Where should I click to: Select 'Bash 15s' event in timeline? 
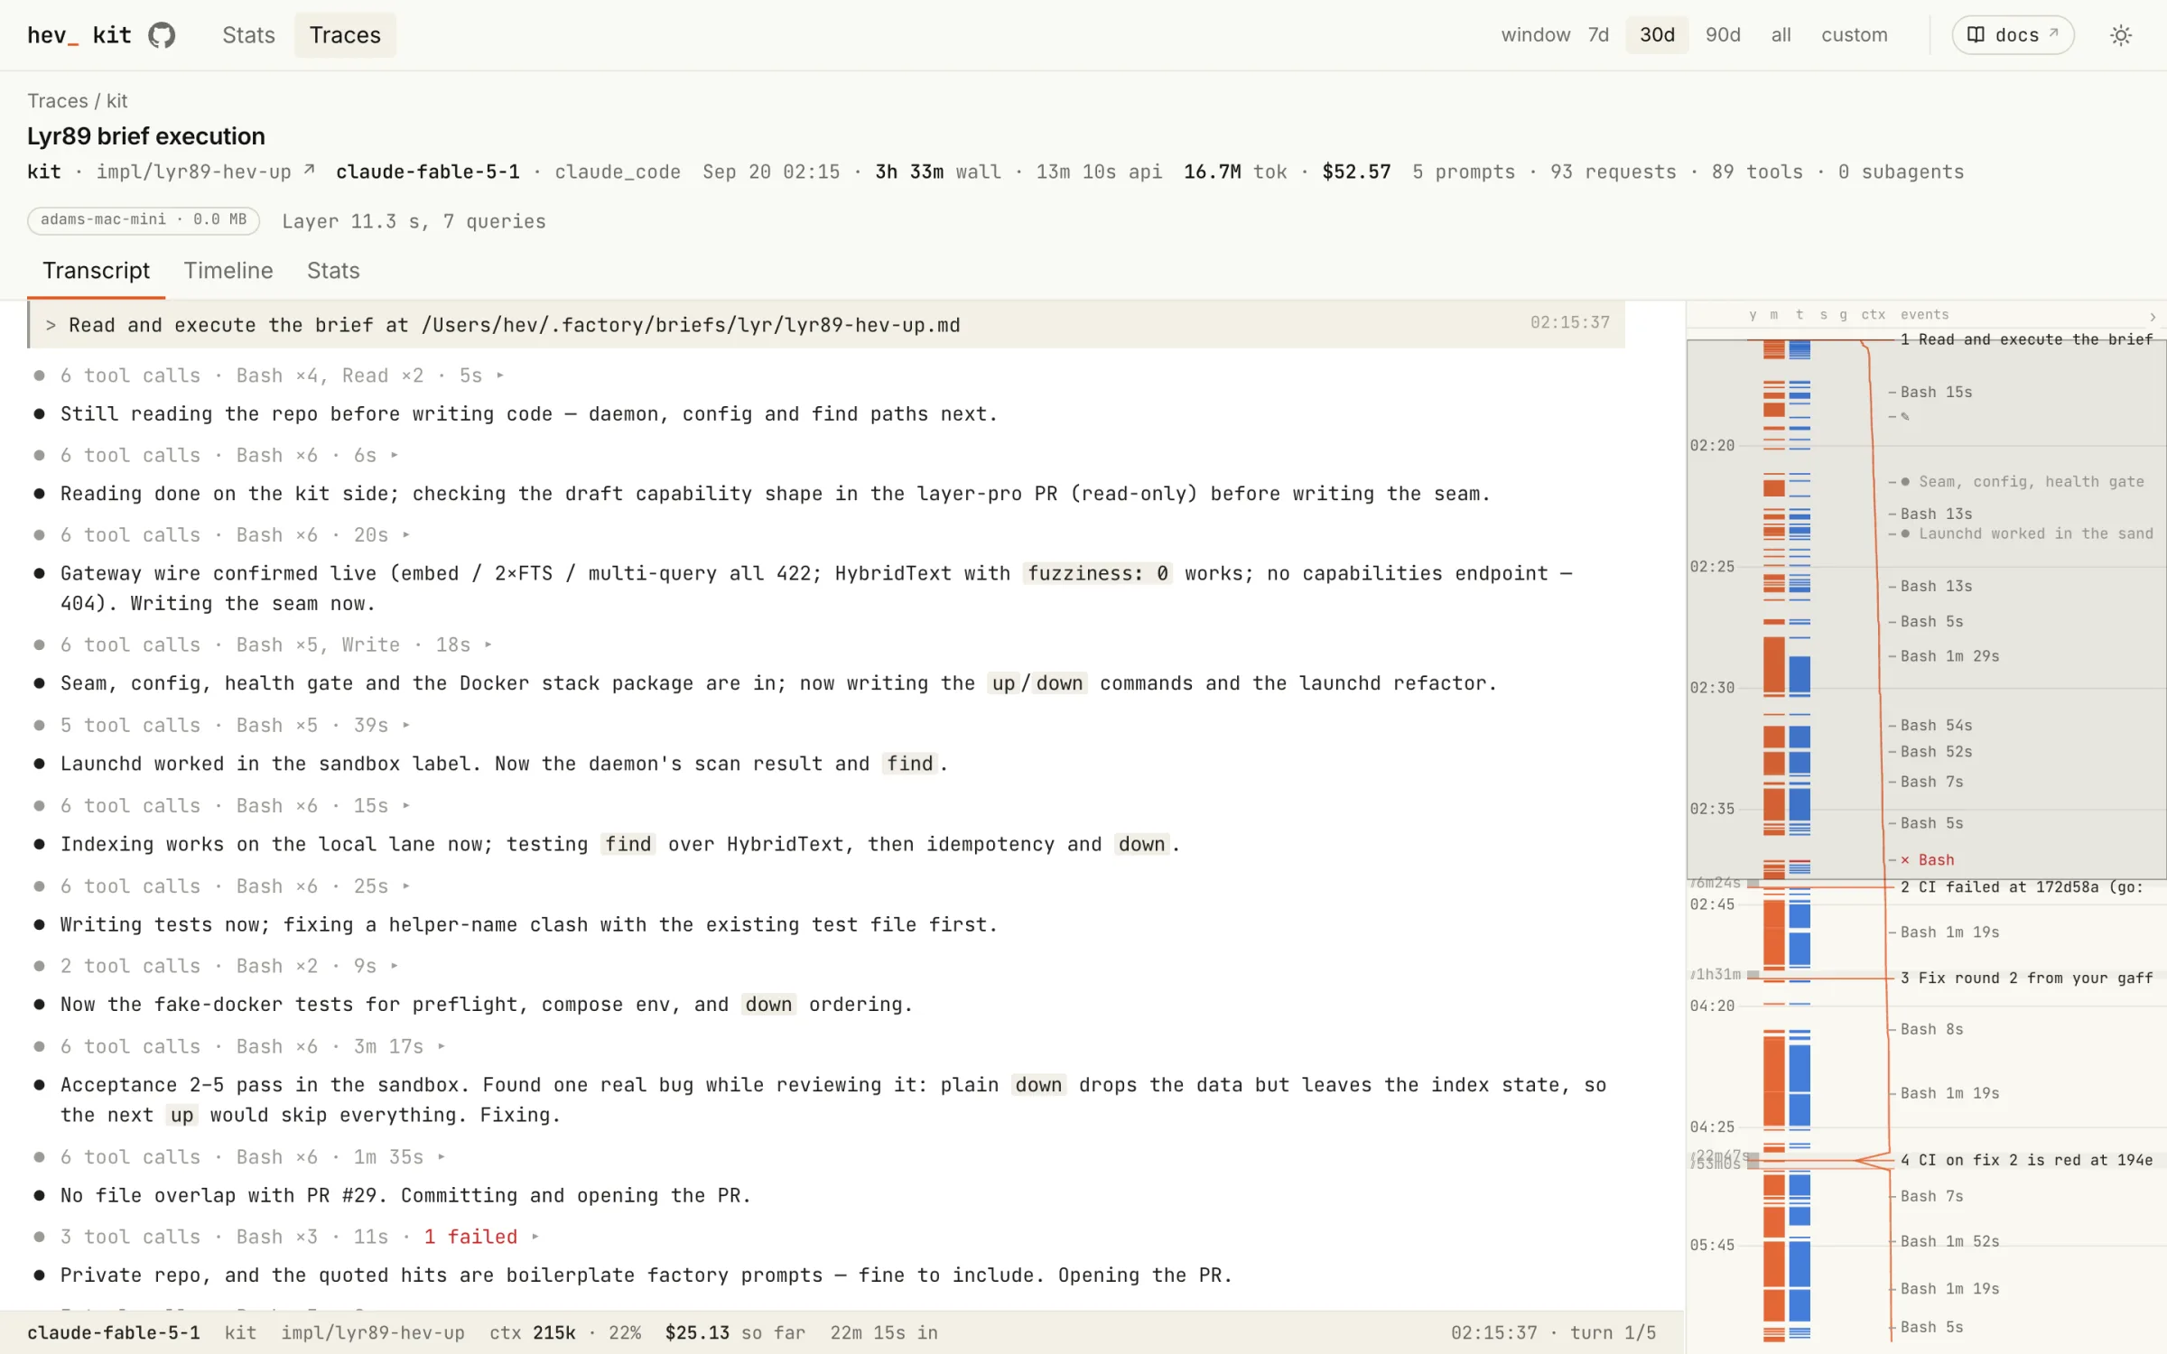pyautogui.click(x=1936, y=393)
